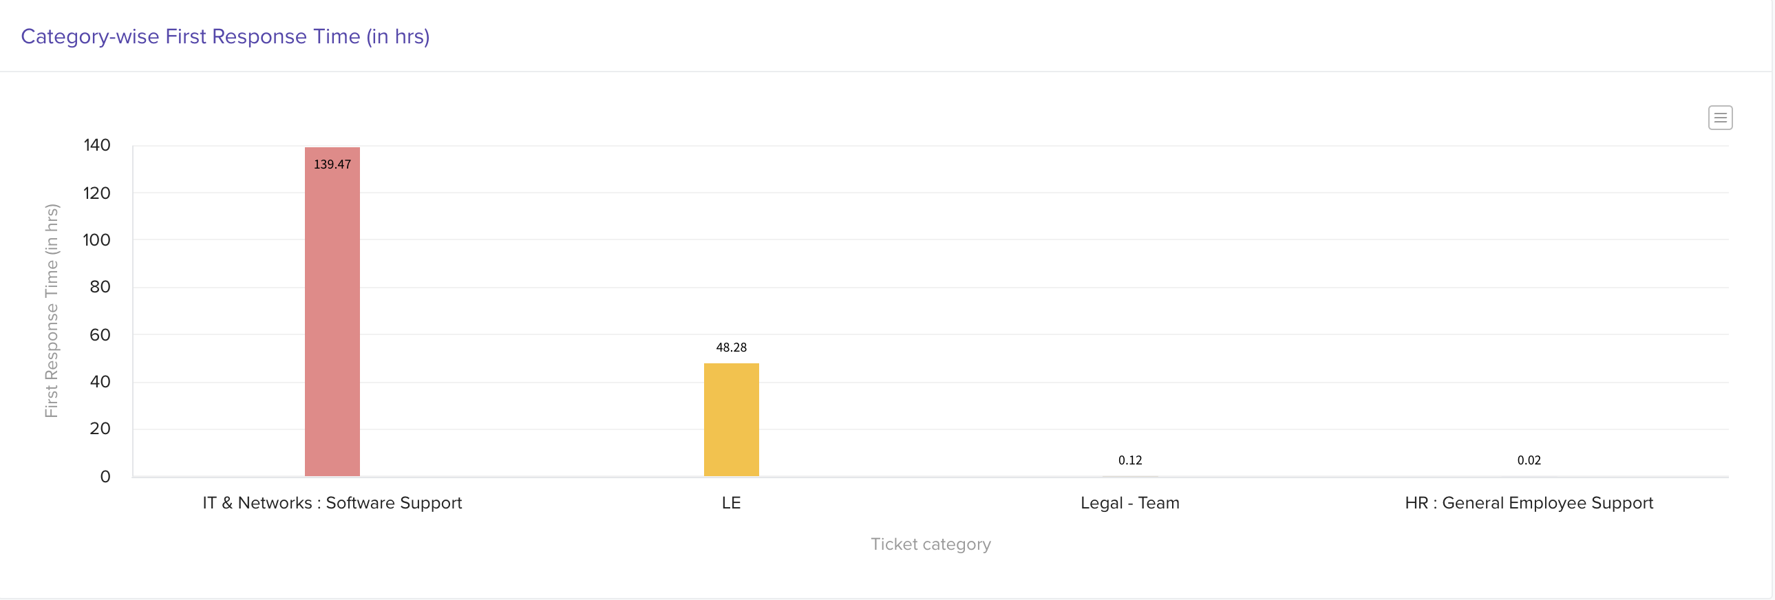The width and height of the screenshot is (1775, 600).
Task: Click the 140 tick on the y-axis
Action: [97, 145]
